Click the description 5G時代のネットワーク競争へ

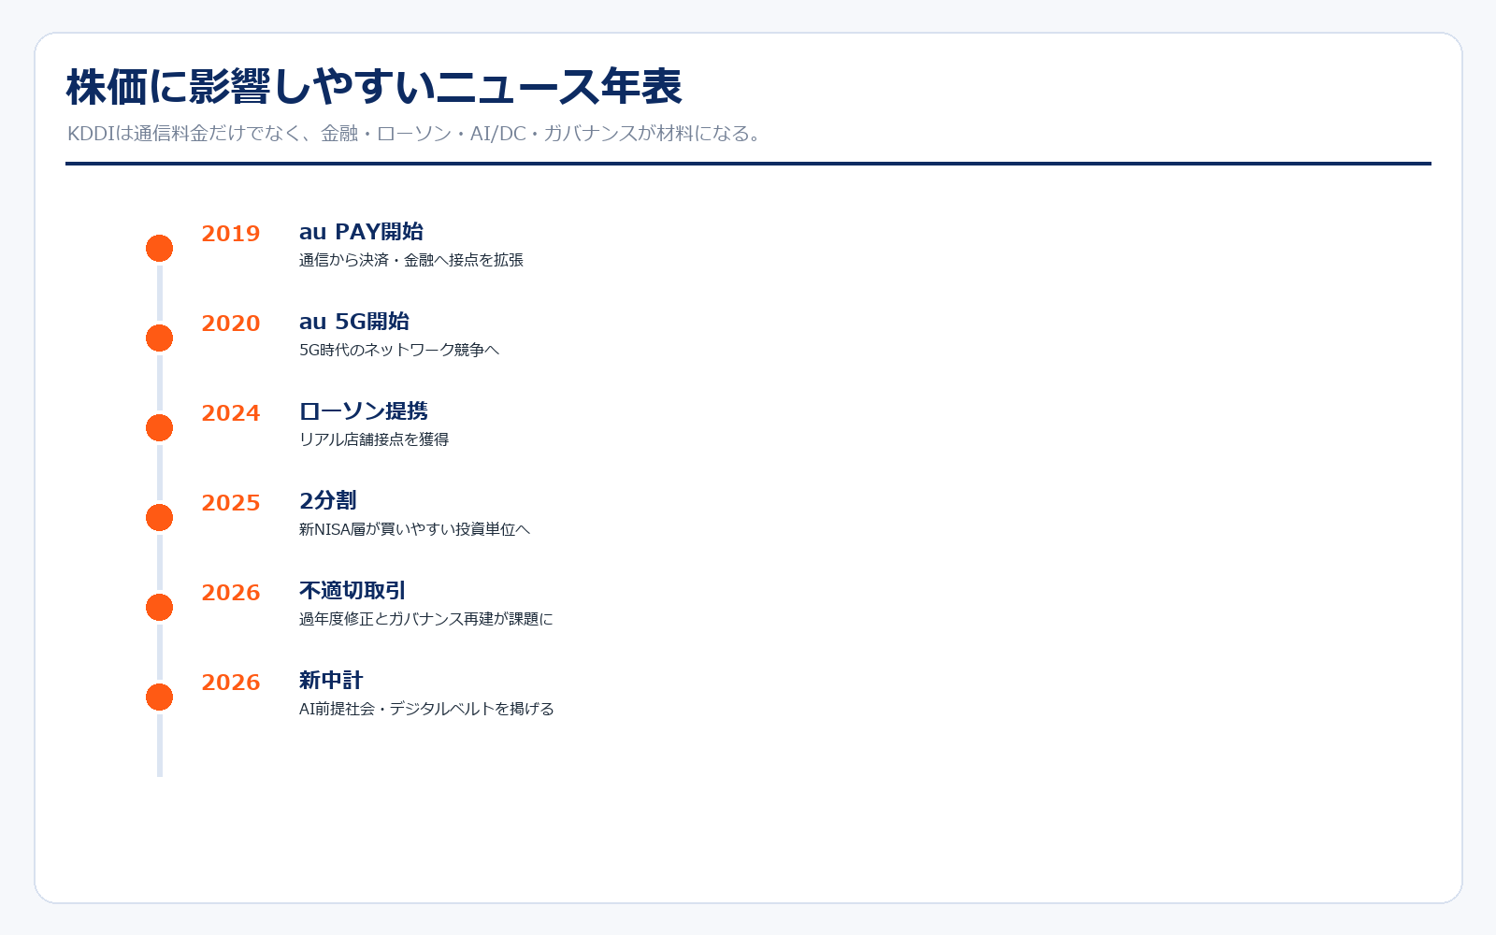(399, 350)
